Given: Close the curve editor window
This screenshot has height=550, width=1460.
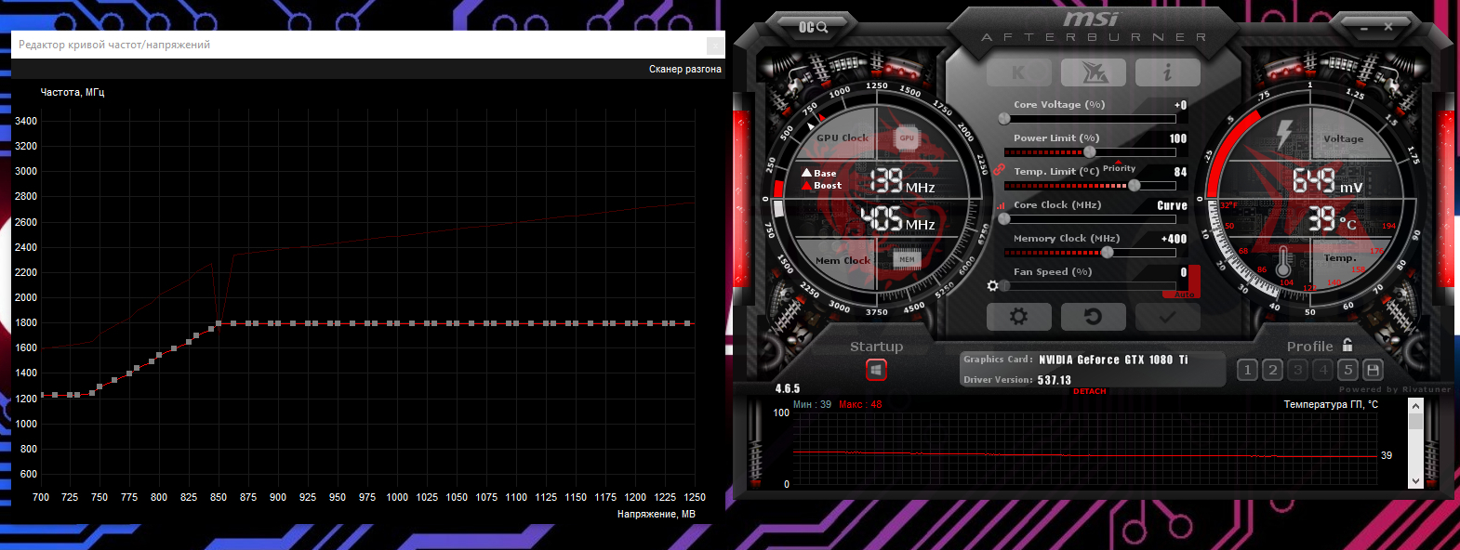Looking at the screenshot, I should pyautogui.click(x=715, y=45).
